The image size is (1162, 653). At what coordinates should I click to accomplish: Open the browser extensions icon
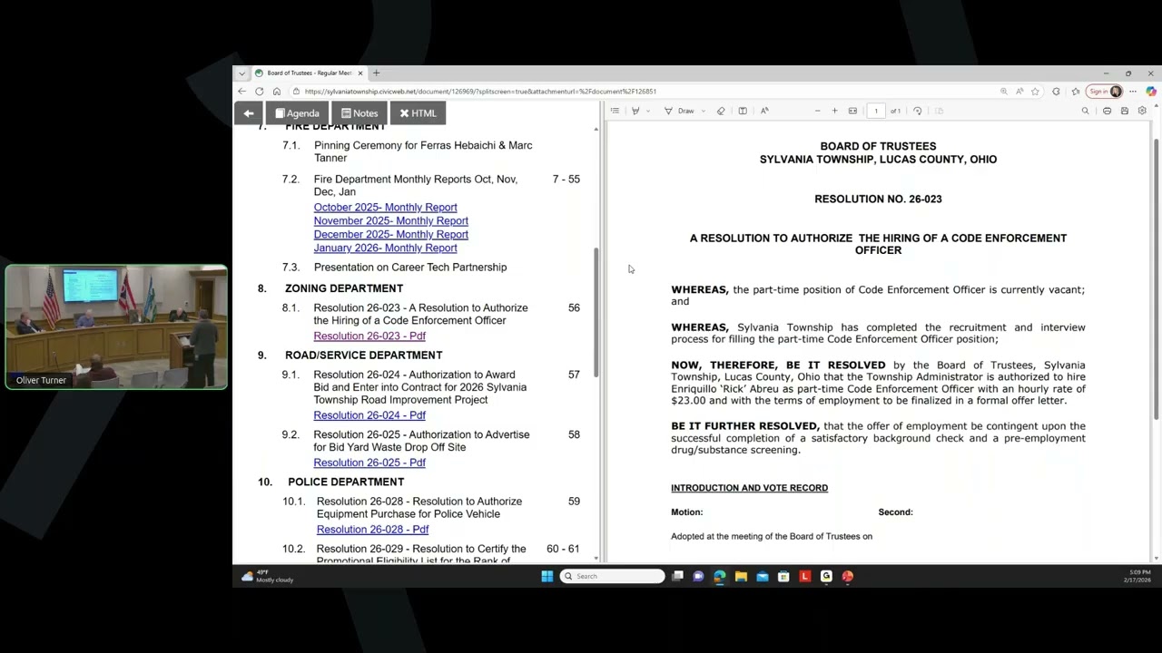[x=1056, y=92]
